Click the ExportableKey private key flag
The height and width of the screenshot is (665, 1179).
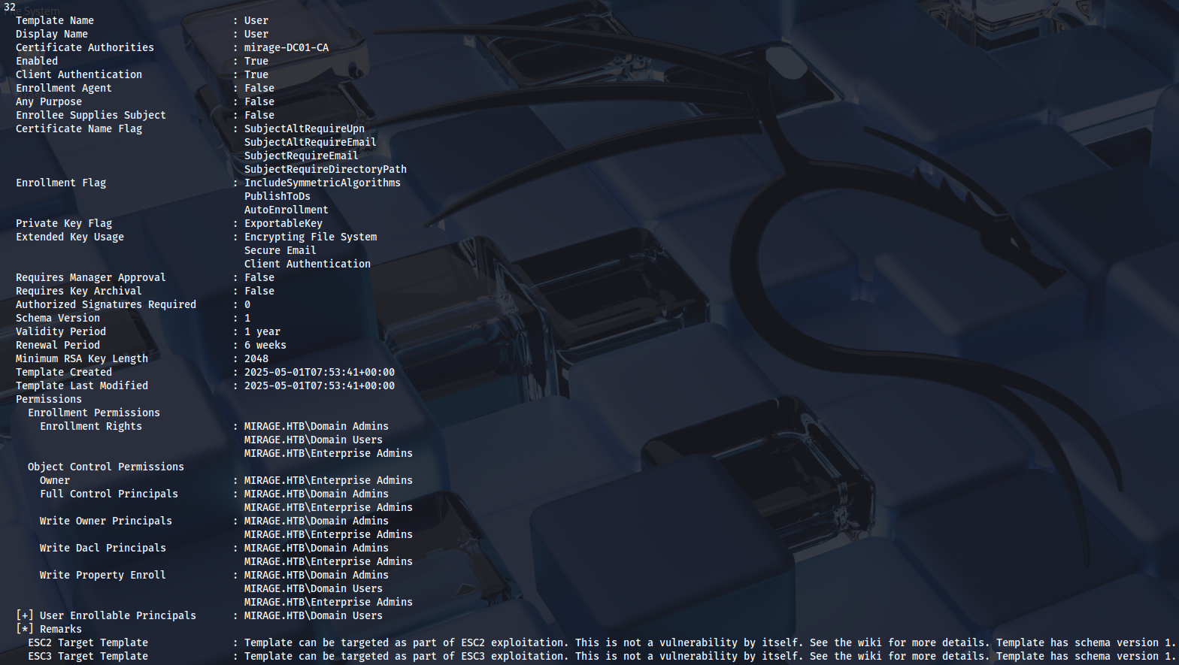coord(283,223)
